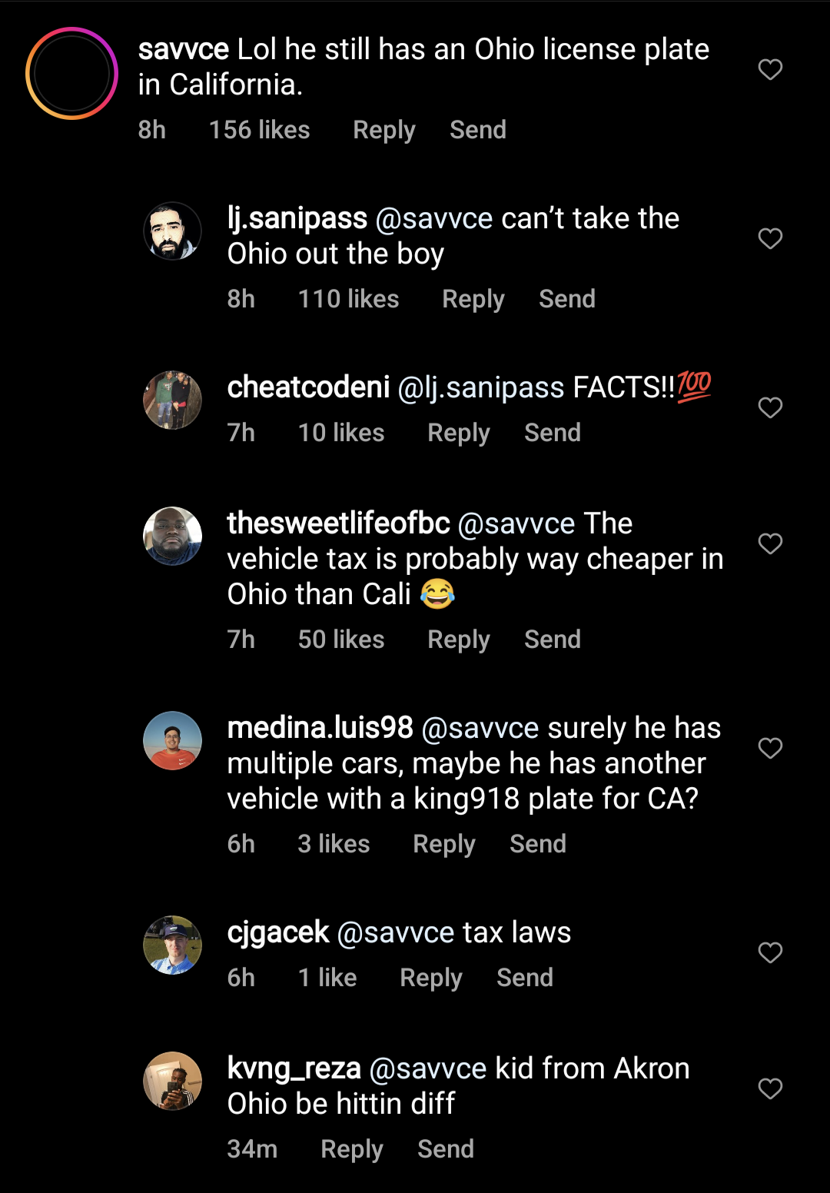
Task: Like savvce's Ohio license plate comment
Action: (x=770, y=70)
